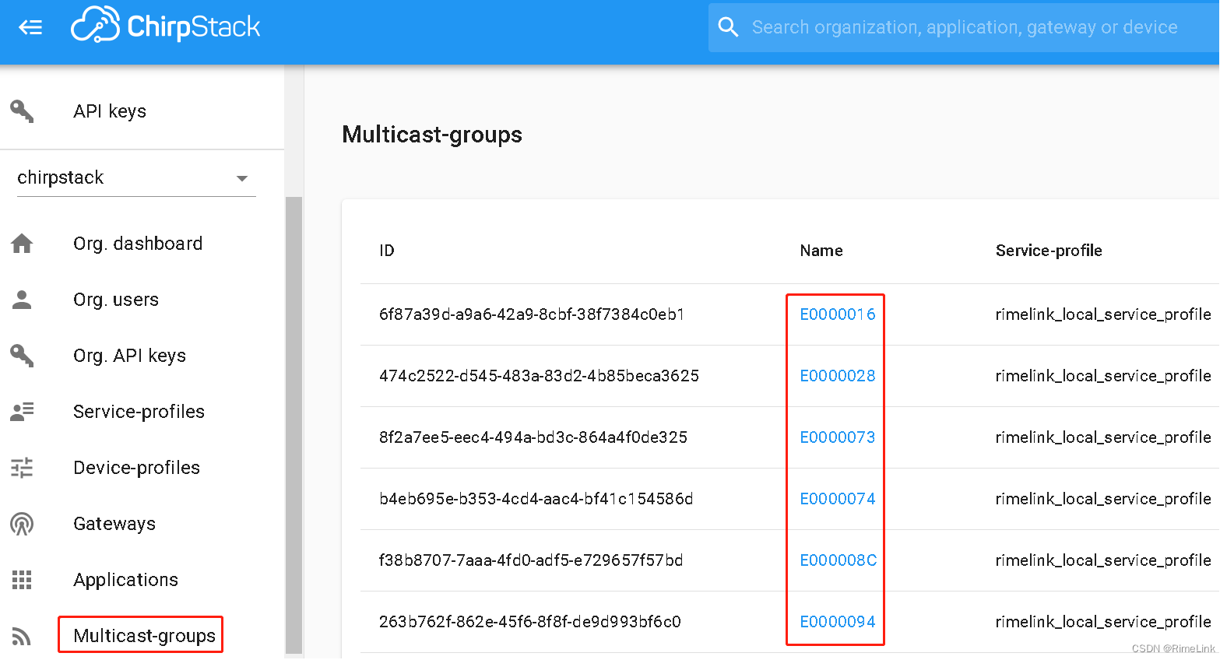This screenshot has width=1227, height=660.
Task: Go to Org. users
Action: click(x=116, y=300)
